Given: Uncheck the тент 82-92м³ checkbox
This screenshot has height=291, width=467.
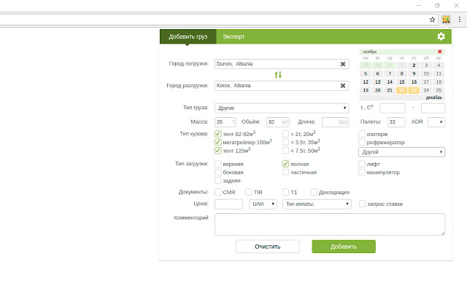Looking at the screenshot, I should pos(218,134).
